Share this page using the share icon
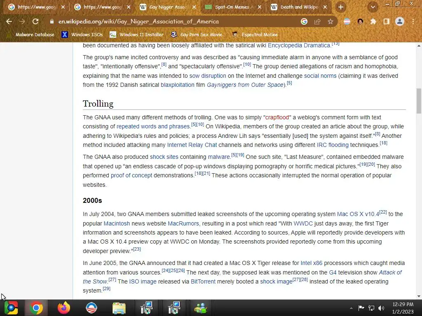This screenshot has width=422, height=316. click(317, 21)
